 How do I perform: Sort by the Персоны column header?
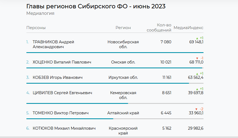pos(36,28)
